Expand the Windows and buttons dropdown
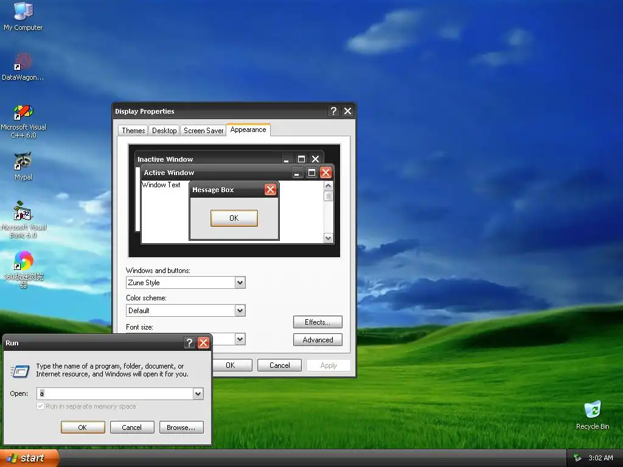 click(240, 283)
